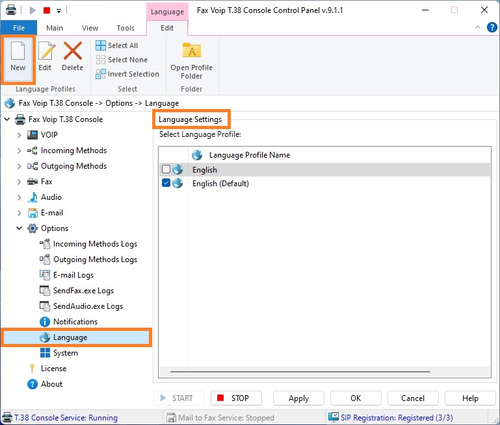Create a New language profile
The width and height of the screenshot is (500, 425).
[18, 59]
